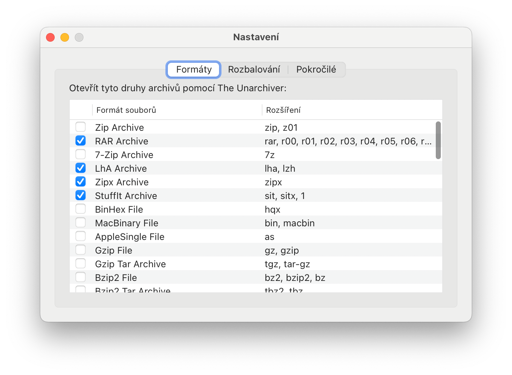This screenshot has width=512, height=375.
Task: Enable the Zip Archive checkbox
Action: pyautogui.click(x=81, y=127)
